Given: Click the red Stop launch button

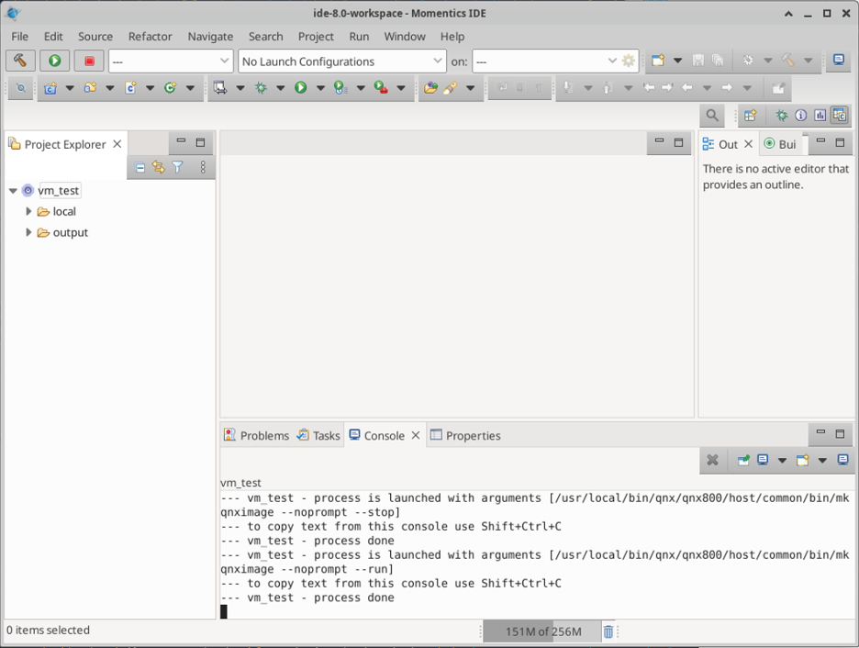Looking at the screenshot, I should point(89,61).
